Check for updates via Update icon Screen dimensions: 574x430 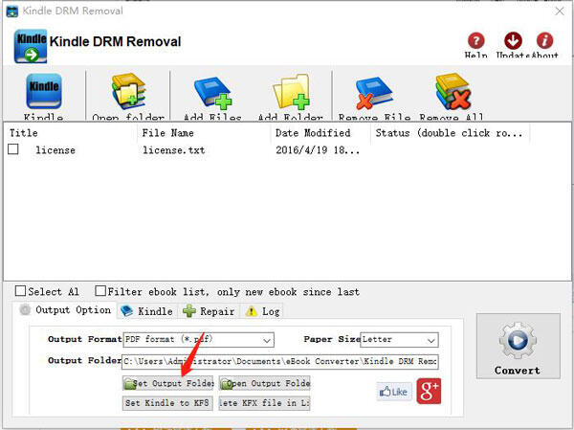pyautogui.click(x=513, y=41)
